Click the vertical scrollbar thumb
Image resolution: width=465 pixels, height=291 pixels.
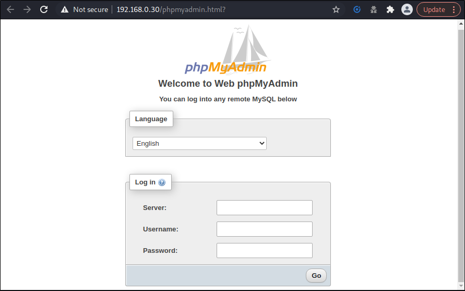click(x=461, y=155)
